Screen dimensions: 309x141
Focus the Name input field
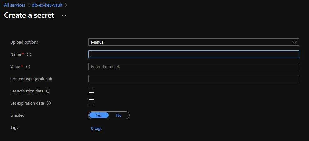[x=194, y=54]
